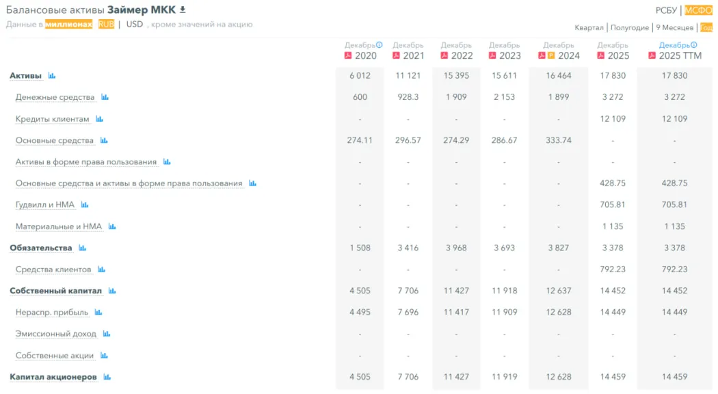Screen dimensions: 718x394
Task: Click the Нераспр. прибыль row label
Action: pos(52,313)
